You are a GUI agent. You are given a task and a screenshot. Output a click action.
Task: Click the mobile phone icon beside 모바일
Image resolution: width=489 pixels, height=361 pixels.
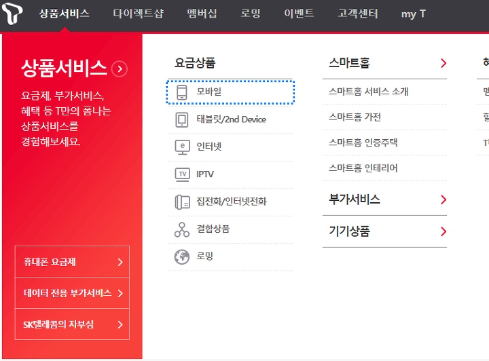[x=182, y=92]
